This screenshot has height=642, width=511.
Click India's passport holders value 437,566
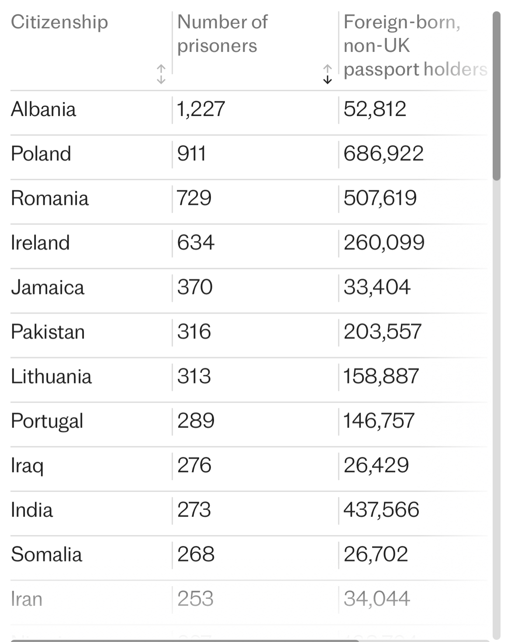point(381,510)
